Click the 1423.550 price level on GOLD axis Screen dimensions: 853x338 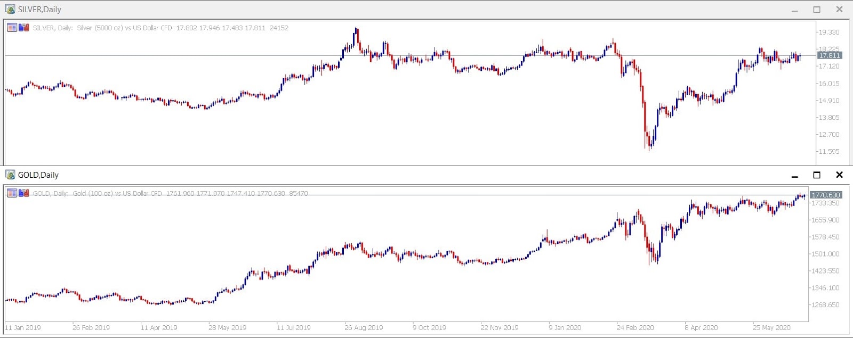[x=825, y=271]
